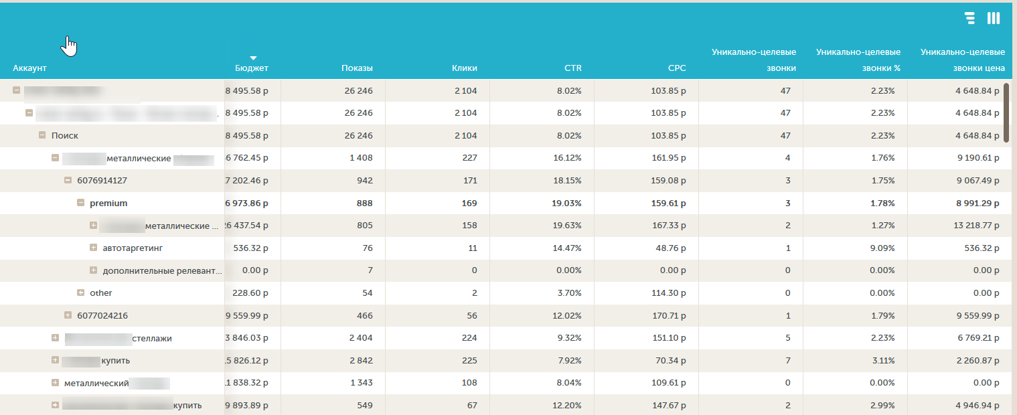1017x415 pixels.
Task: Collapse the Поиск campaign row
Action: point(42,135)
